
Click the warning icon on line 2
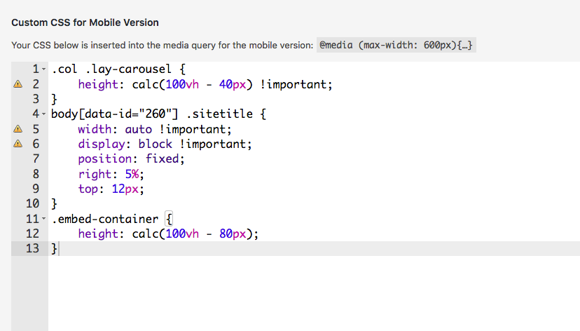tap(18, 85)
